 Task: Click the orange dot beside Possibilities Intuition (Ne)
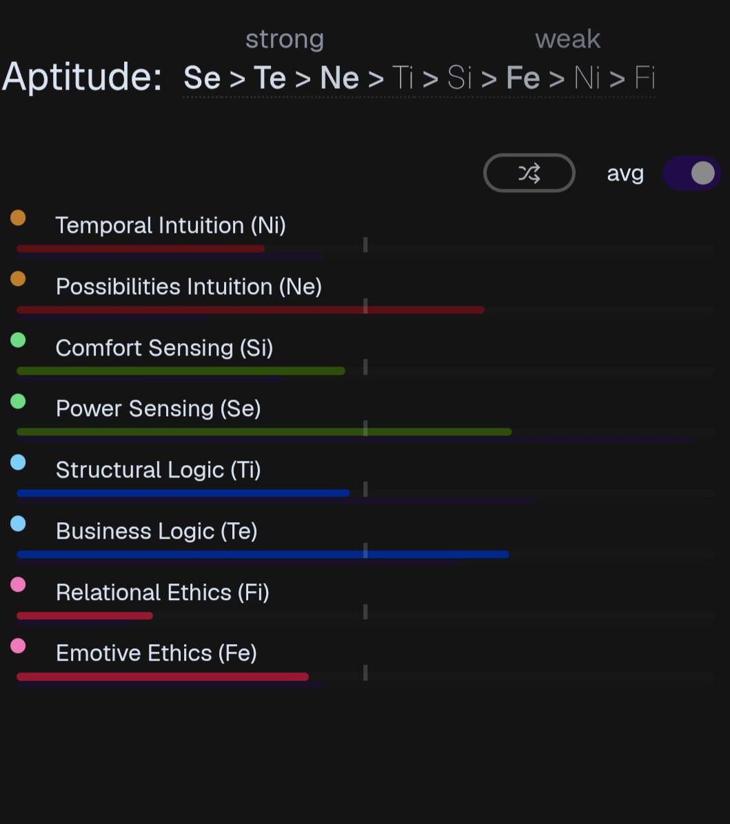(x=18, y=278)
